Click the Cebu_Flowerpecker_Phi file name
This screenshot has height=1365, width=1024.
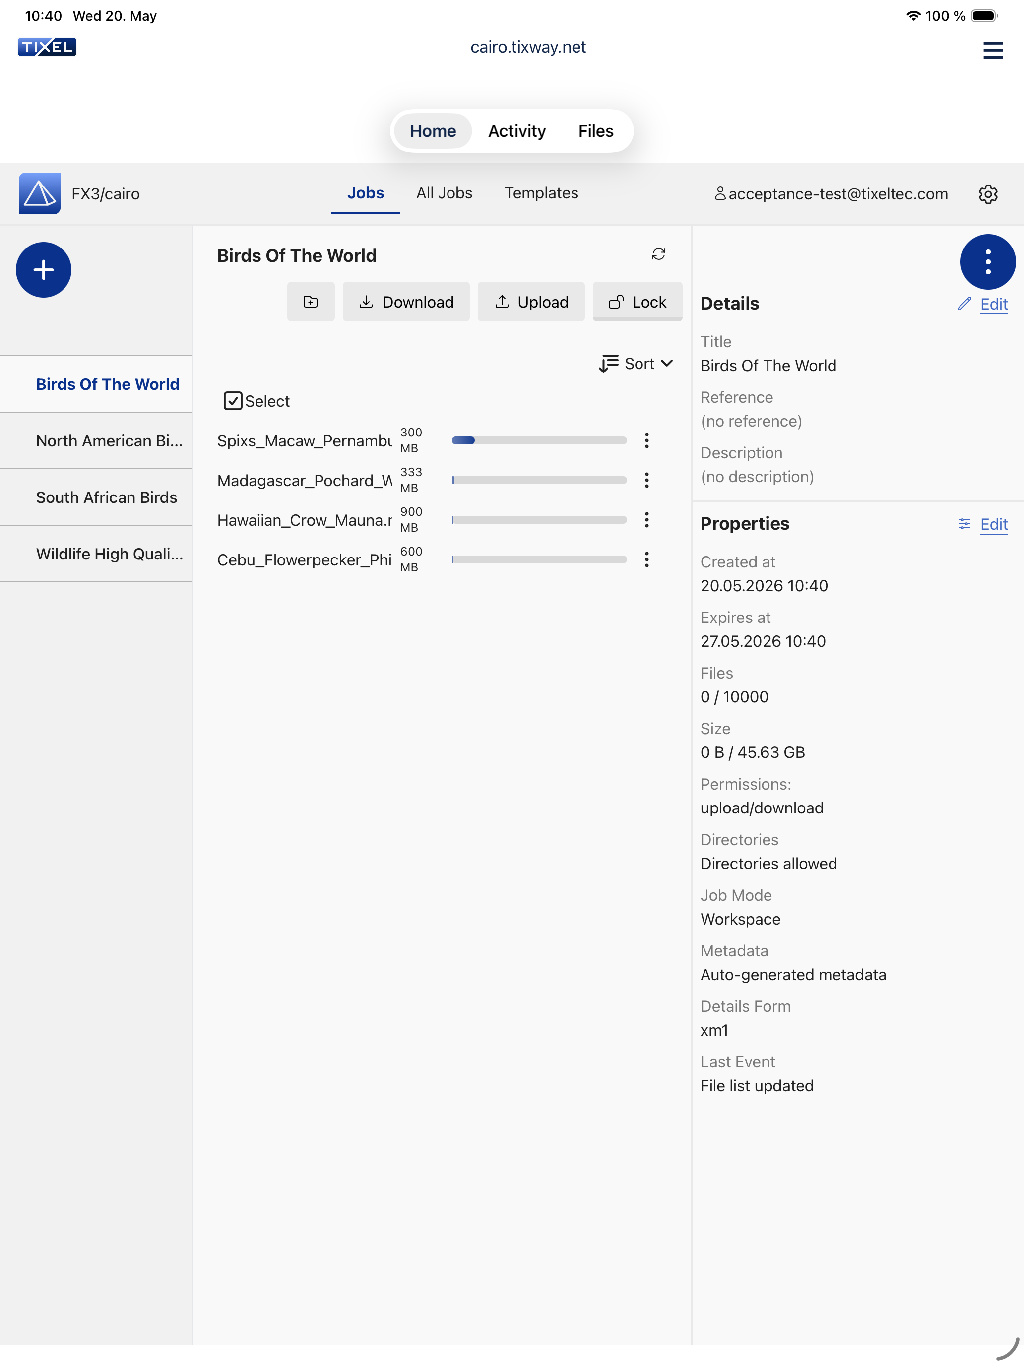pos(304,559)
